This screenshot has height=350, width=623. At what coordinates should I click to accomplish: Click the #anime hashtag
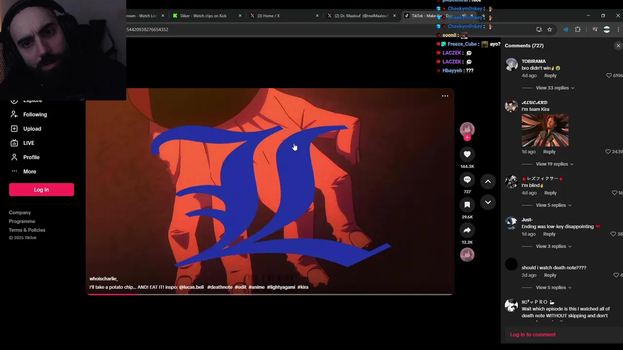(257, 287)
